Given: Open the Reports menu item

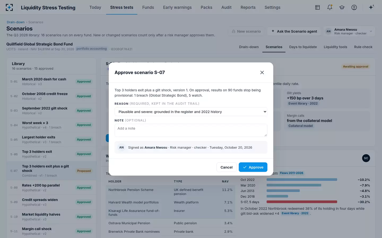Looking at the screenshot, I should pyautogui.click(x=248, y=7).
